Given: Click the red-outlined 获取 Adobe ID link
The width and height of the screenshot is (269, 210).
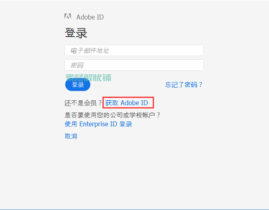Looking at the screenshot, I should click(128, 102).
